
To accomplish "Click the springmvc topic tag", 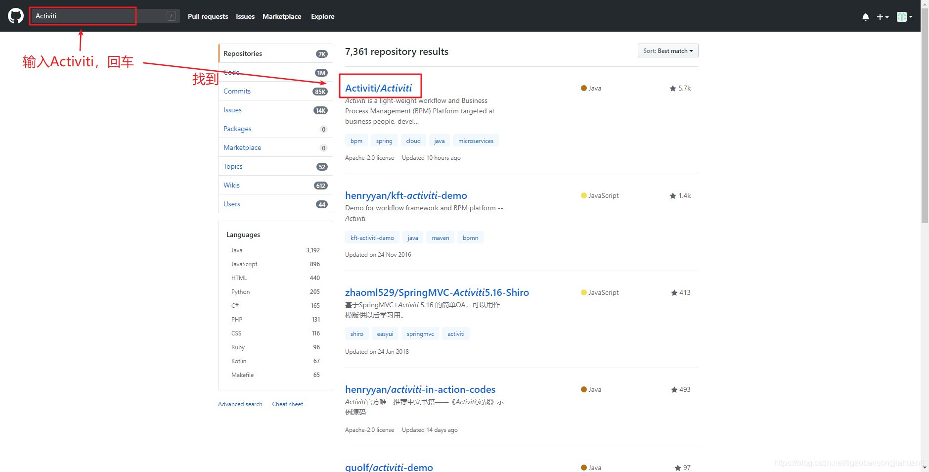I will tap(420, 334).
